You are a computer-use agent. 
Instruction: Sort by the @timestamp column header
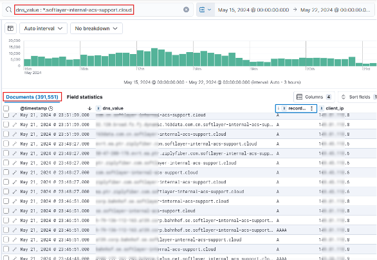point(33,109)
